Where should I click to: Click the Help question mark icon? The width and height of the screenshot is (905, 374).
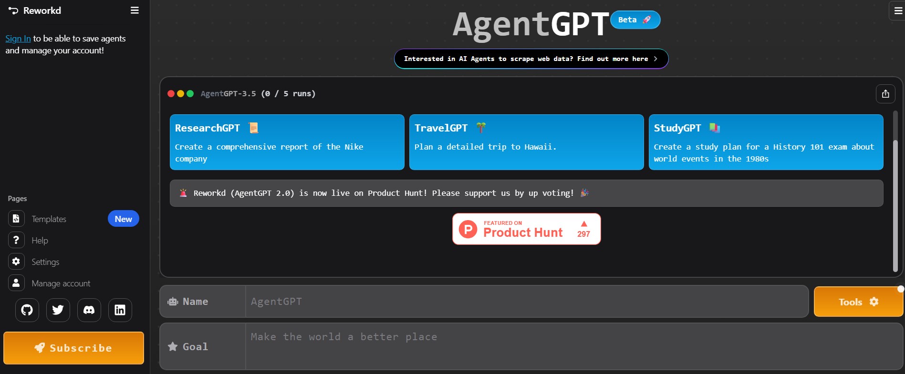click(16, 240)
